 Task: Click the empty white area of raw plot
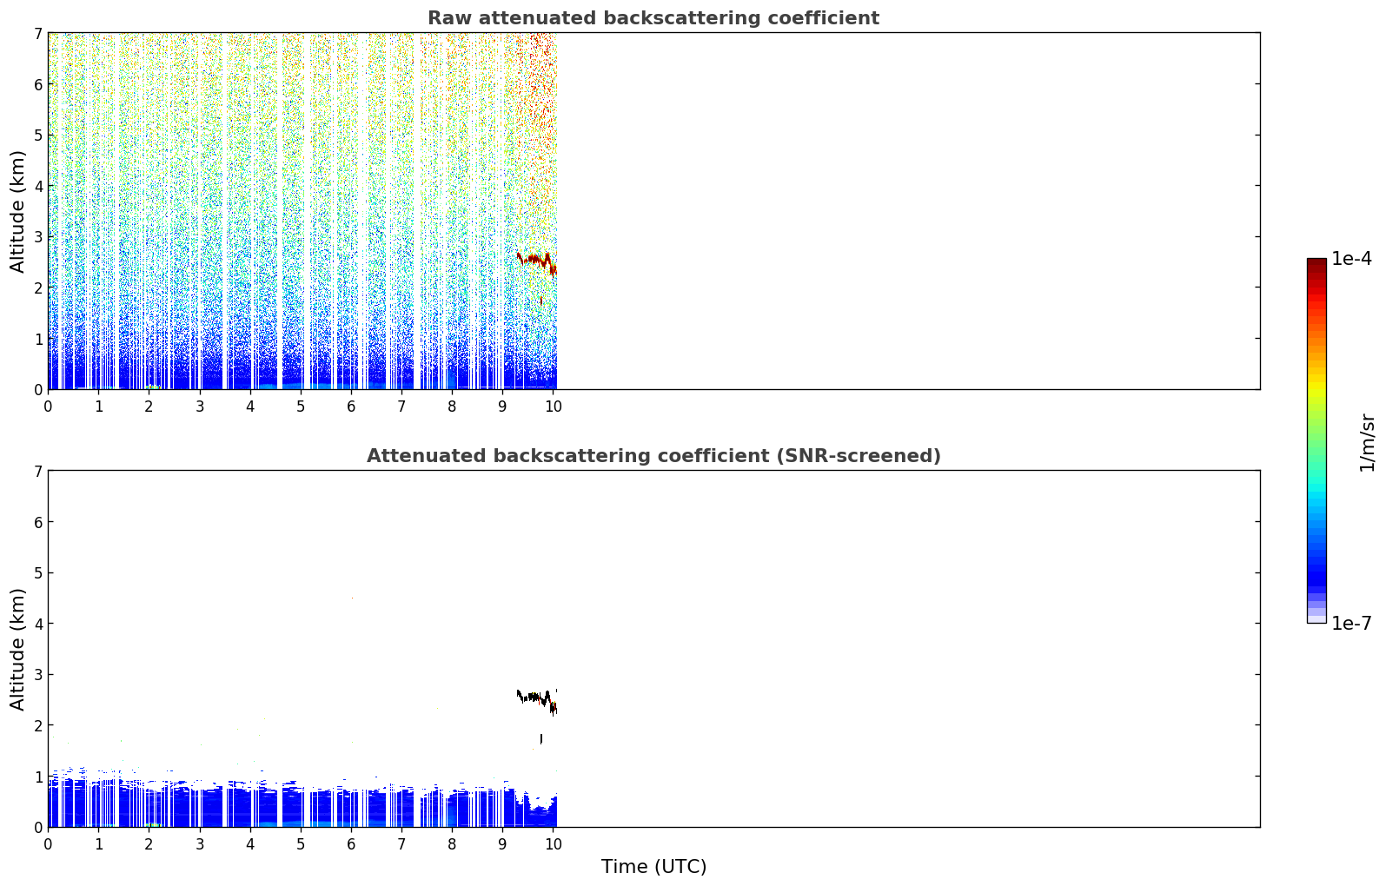click(x=908, y=211)
